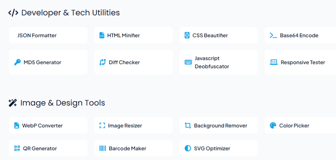Screen dimensions: 336x160
Task: Click the WebP Converter image file icon
Action: click(17, 125)
